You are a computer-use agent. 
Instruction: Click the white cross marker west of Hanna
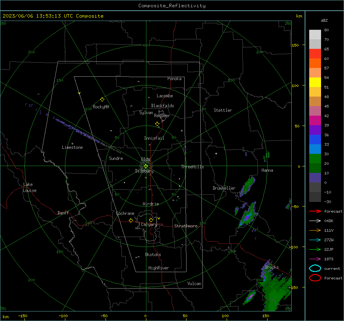pyautogui.click(x=216, y=153)
